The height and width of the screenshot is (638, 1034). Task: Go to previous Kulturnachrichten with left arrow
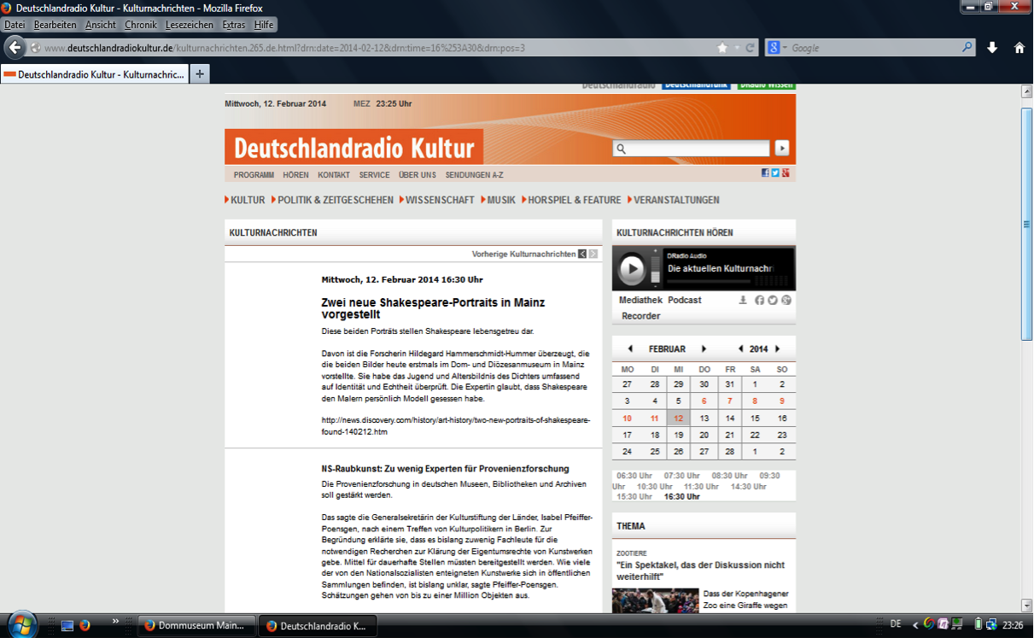(582, 254)
